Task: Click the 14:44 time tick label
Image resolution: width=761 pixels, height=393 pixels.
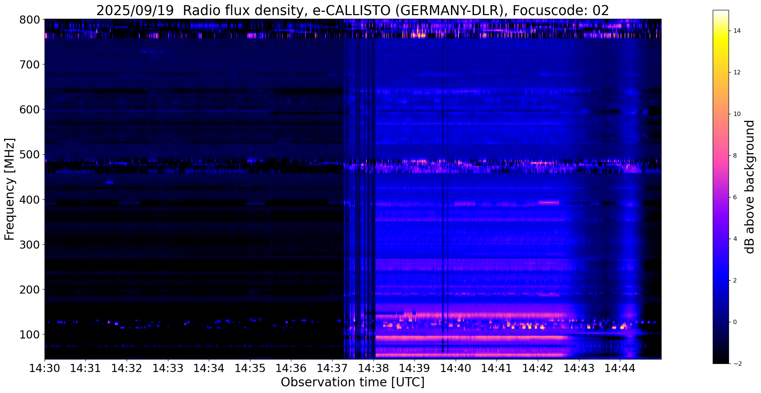Action: 620,368
